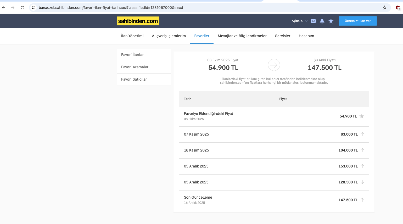The image size is (403, 224).
Task: Select 05 Aralık 2025 date with 153.000 TL
Action: pyautogui.click(x=196, y=166)
